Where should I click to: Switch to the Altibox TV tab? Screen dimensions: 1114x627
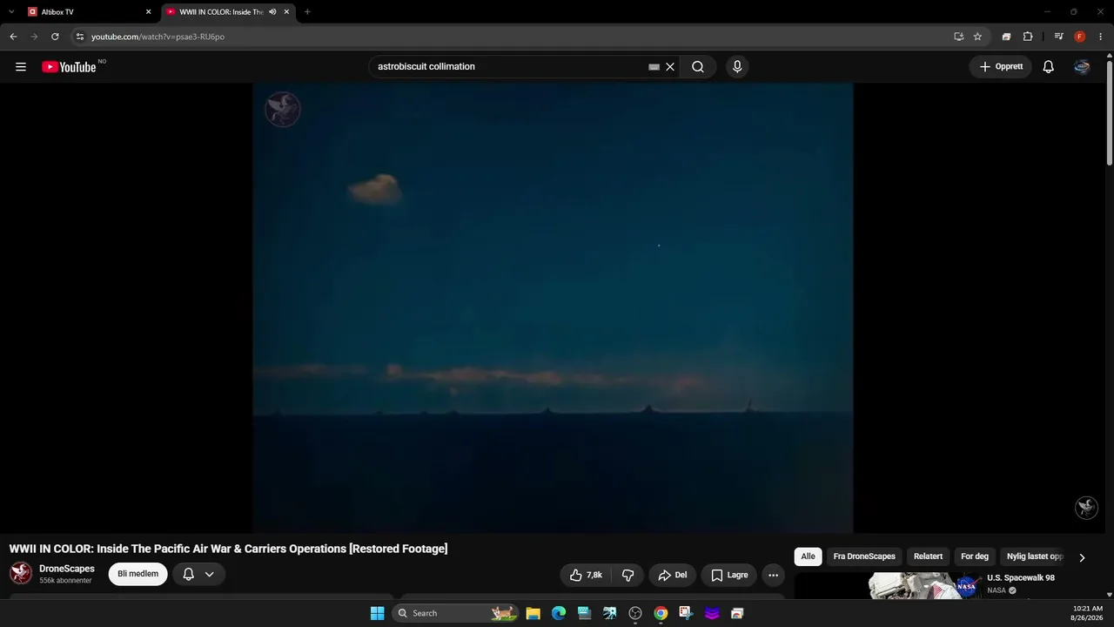tap(91, 12)
